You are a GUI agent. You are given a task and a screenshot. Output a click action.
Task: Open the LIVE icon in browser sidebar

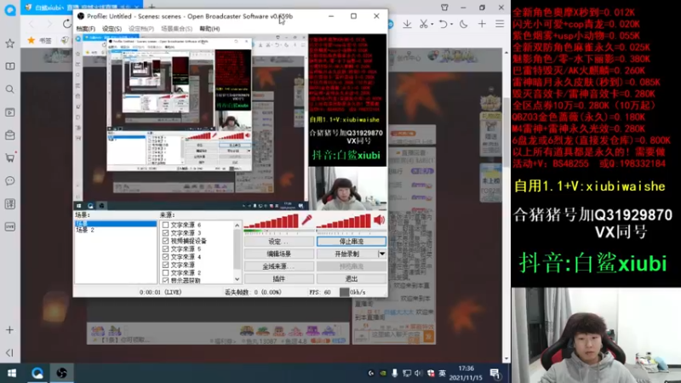pyautogui.click(x=9, y=226)
